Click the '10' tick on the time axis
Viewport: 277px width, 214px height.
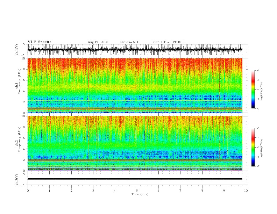coord(246,191)
